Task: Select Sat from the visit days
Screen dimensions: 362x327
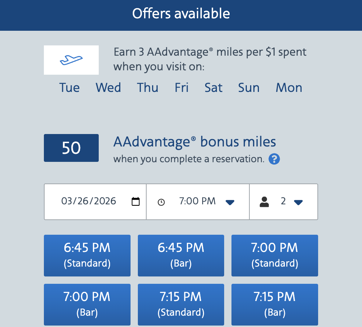Action: [x=214, y=88]
